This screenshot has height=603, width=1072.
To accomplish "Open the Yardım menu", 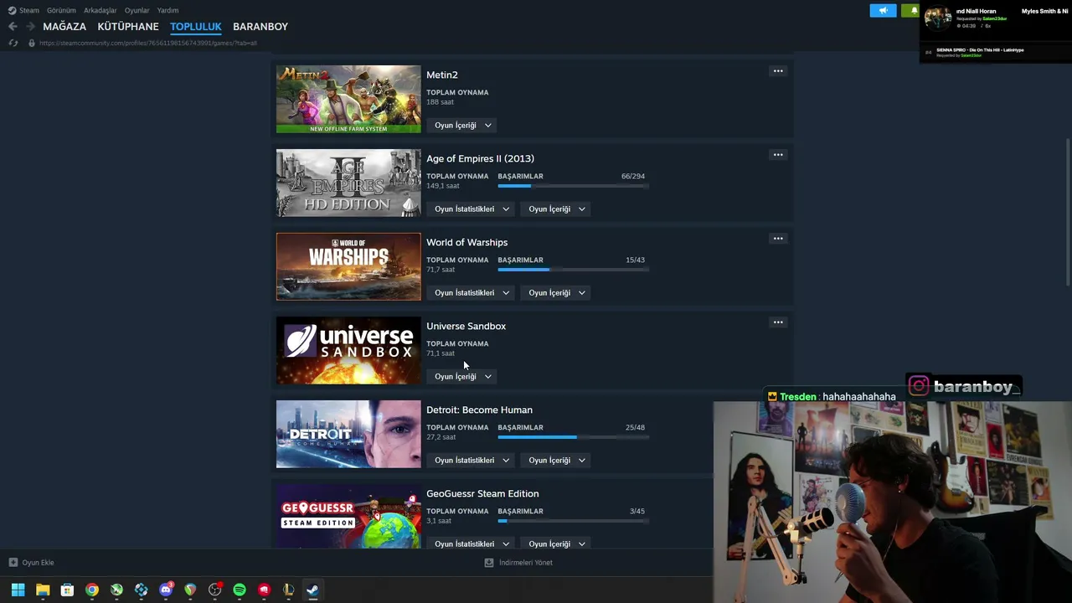I will 167,10.
